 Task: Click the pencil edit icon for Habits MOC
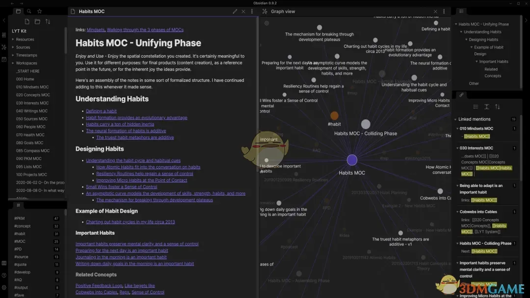coord(235,11)
